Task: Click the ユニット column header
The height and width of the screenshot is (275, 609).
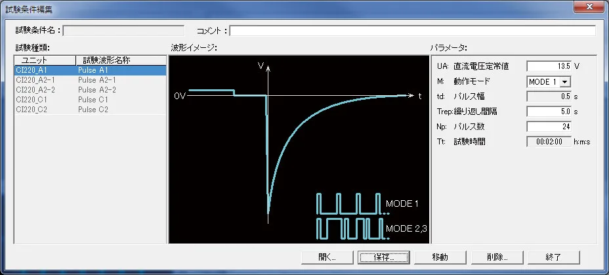Action: (x=43, y=60)
